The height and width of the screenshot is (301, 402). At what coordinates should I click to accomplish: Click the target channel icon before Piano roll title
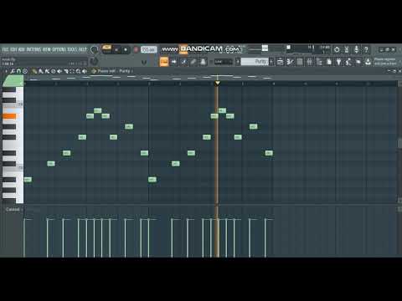[x=94, y=71]
